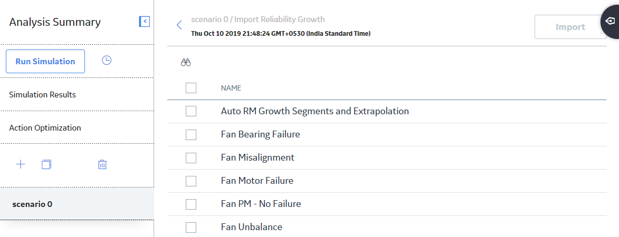The image size is (619, 237).
Task: Enable the Fan Misalignment checkbox
Action: [x=191, y=158]
